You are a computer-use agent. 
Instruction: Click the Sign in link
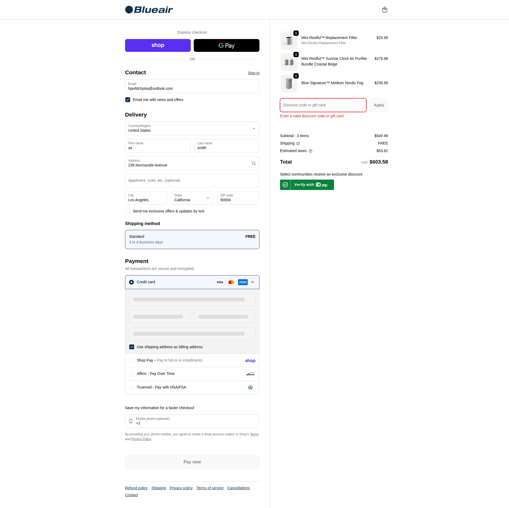tap(253, 73)
